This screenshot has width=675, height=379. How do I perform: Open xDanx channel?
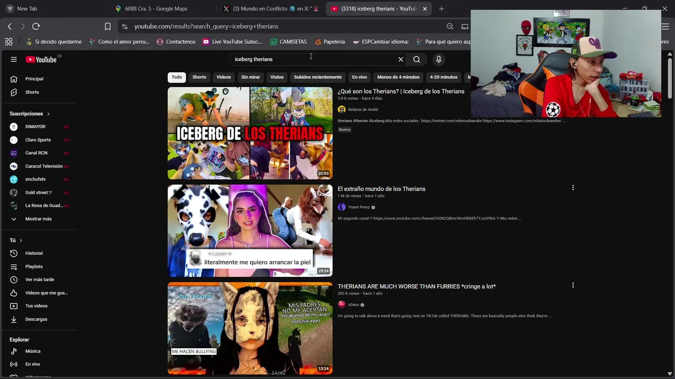point(353,305)
